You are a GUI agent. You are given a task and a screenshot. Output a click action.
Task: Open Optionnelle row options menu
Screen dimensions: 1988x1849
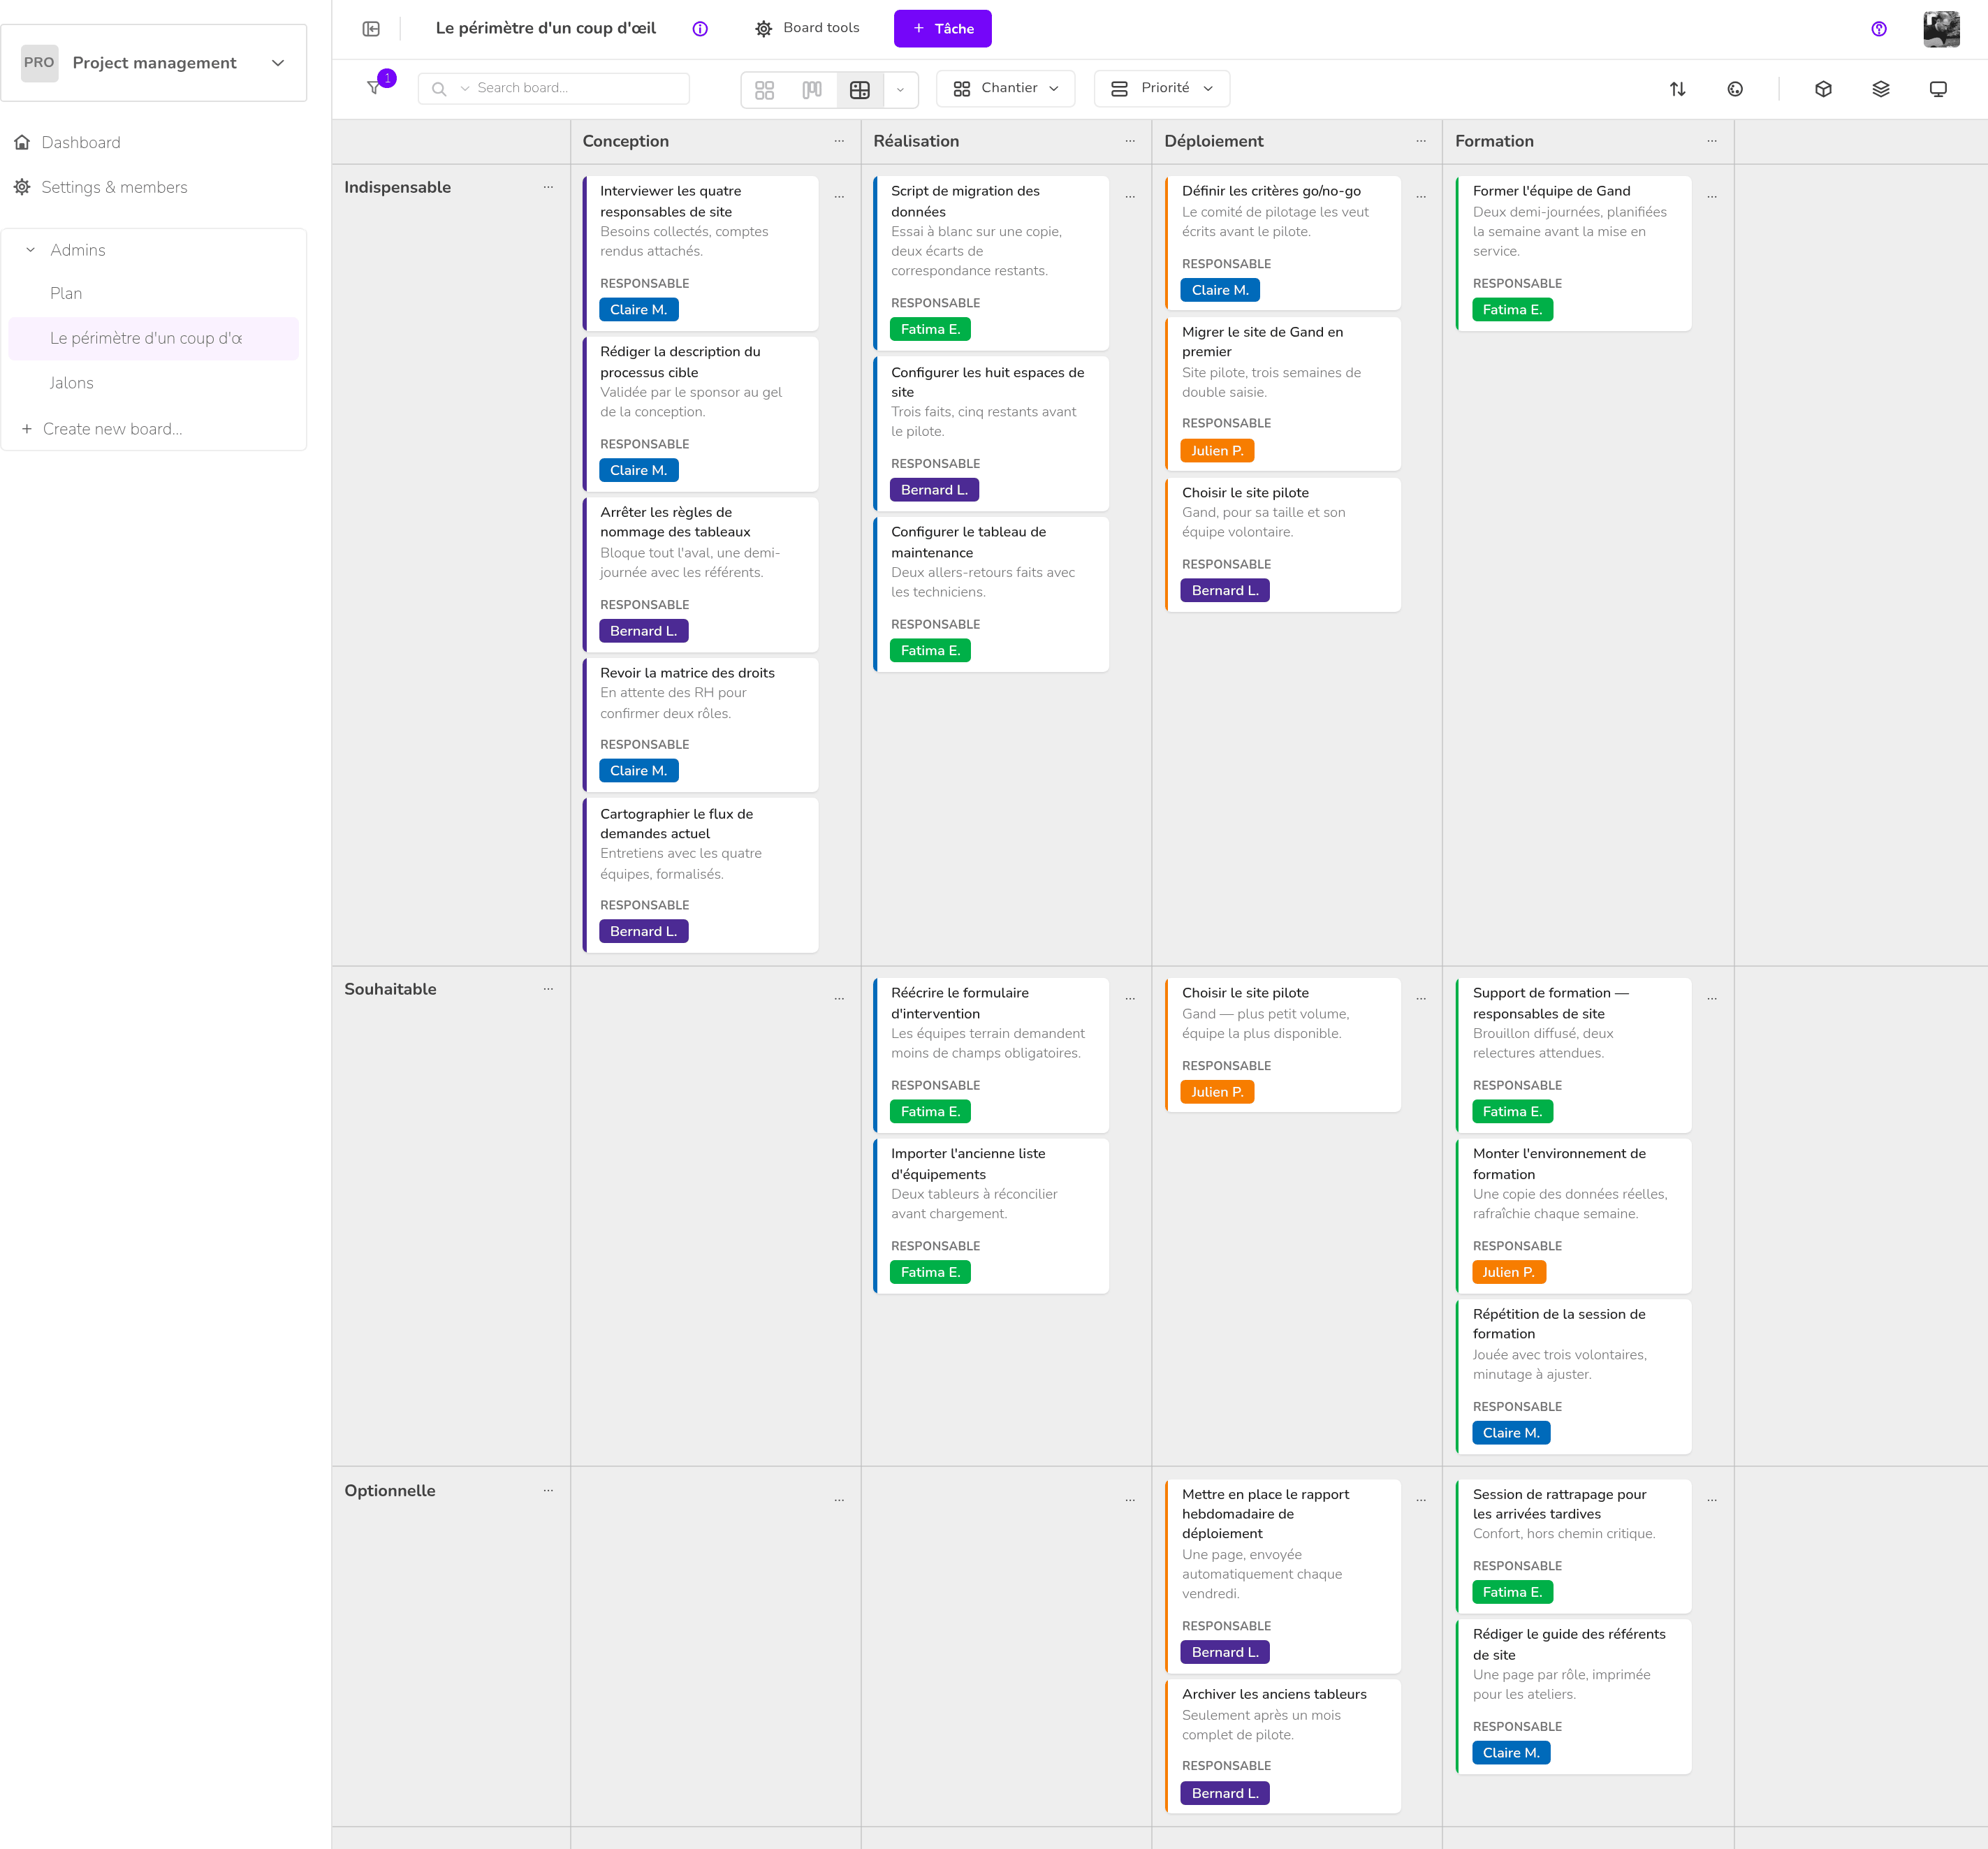[548, 1490]
